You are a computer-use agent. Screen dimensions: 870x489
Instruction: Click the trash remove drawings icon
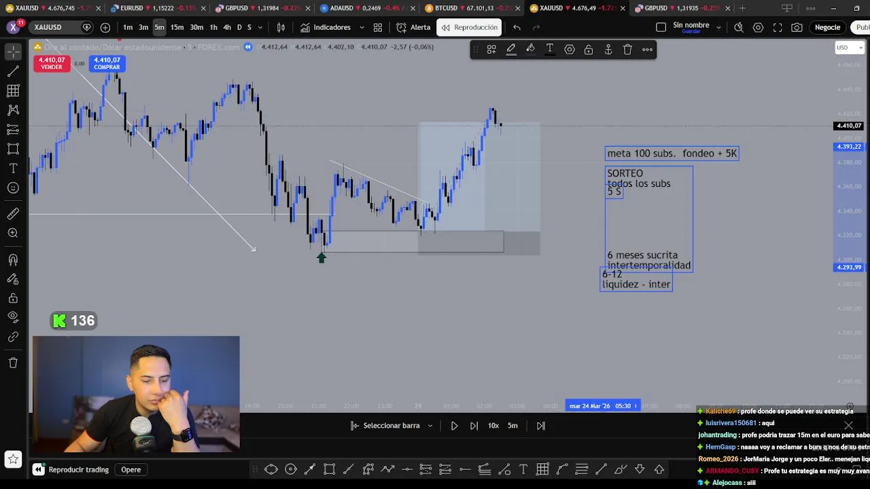[x=13, y=363]
